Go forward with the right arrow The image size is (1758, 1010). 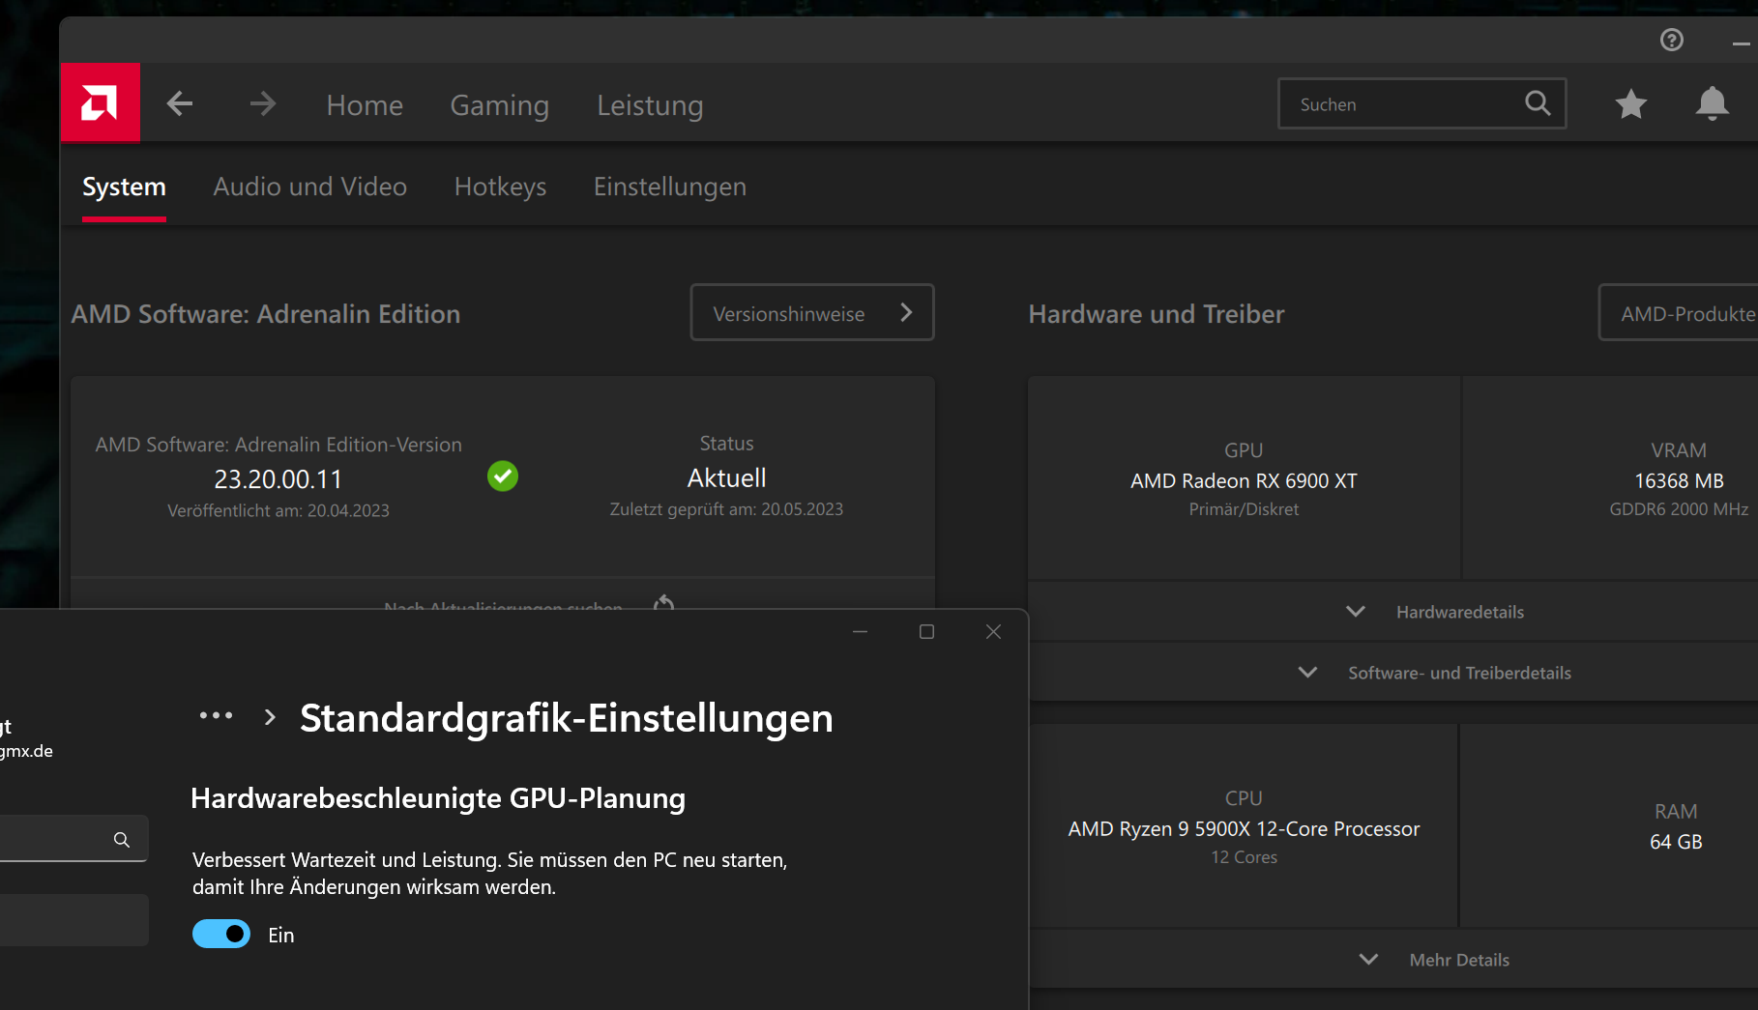tap(263, 103)
